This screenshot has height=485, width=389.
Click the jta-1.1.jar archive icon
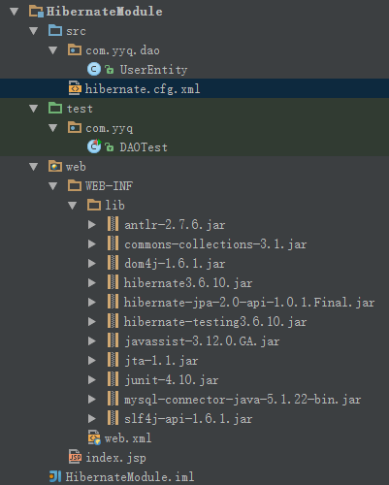pos(113,360)
